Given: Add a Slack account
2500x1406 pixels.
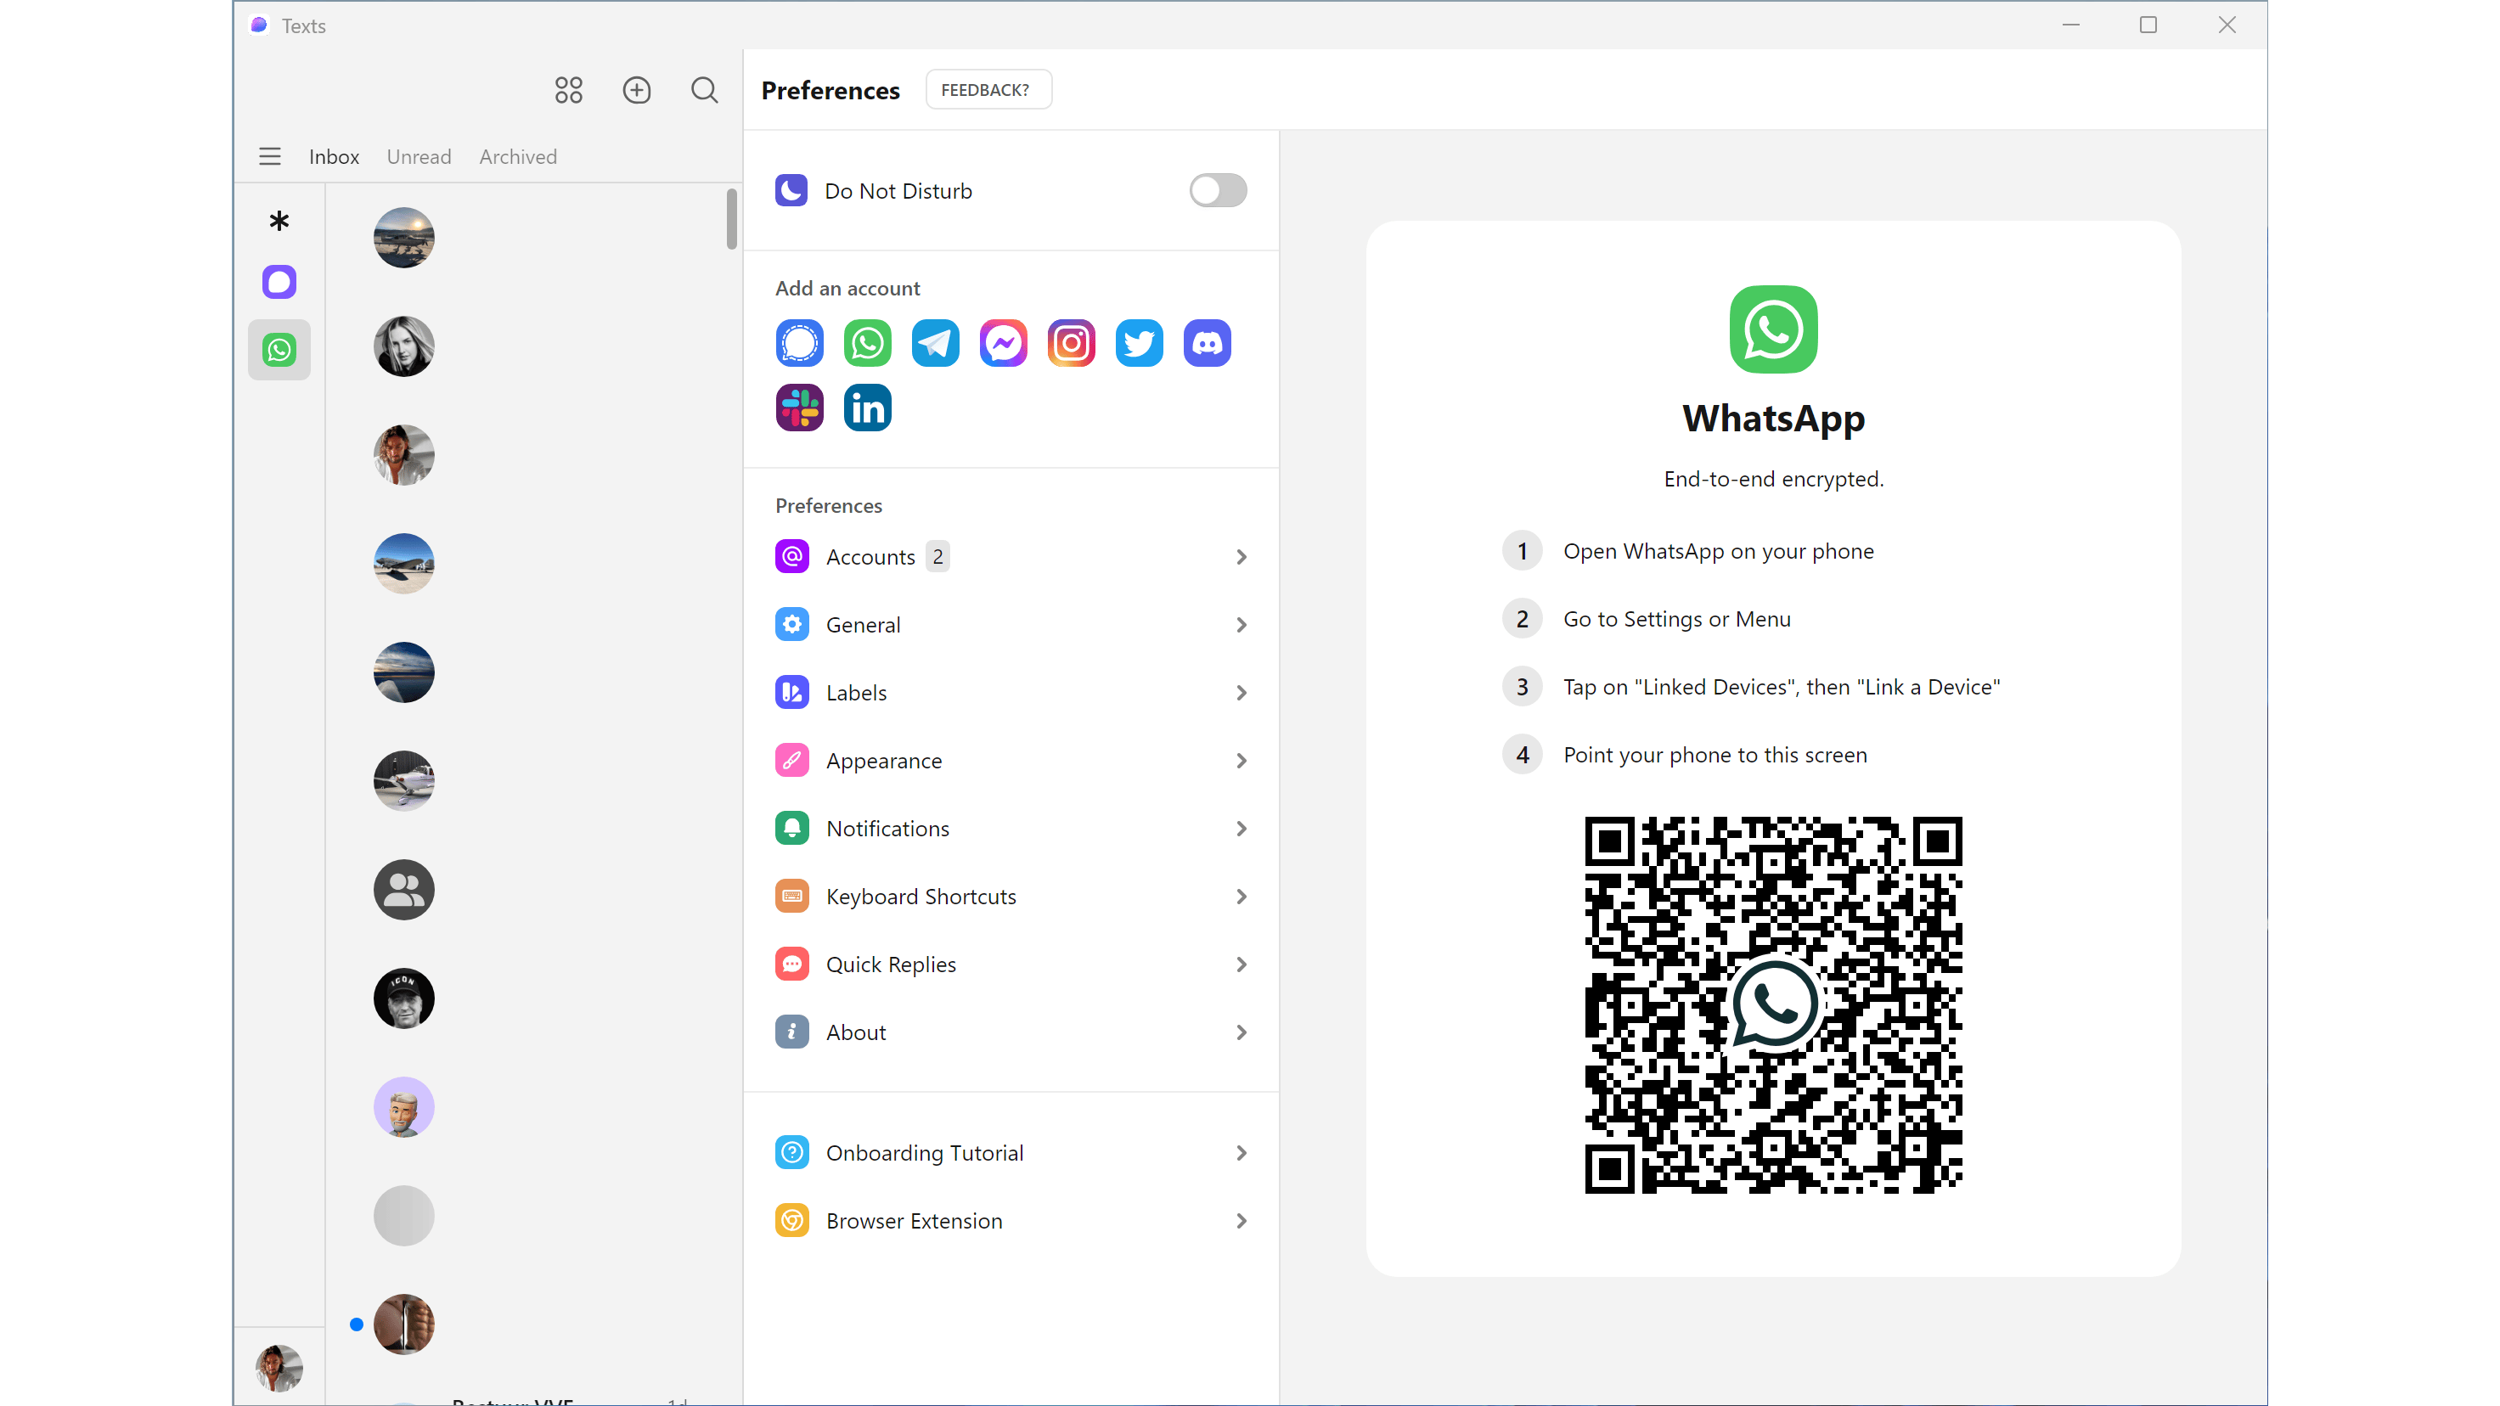Looking at the screenshot, I should tap(799, 408).
